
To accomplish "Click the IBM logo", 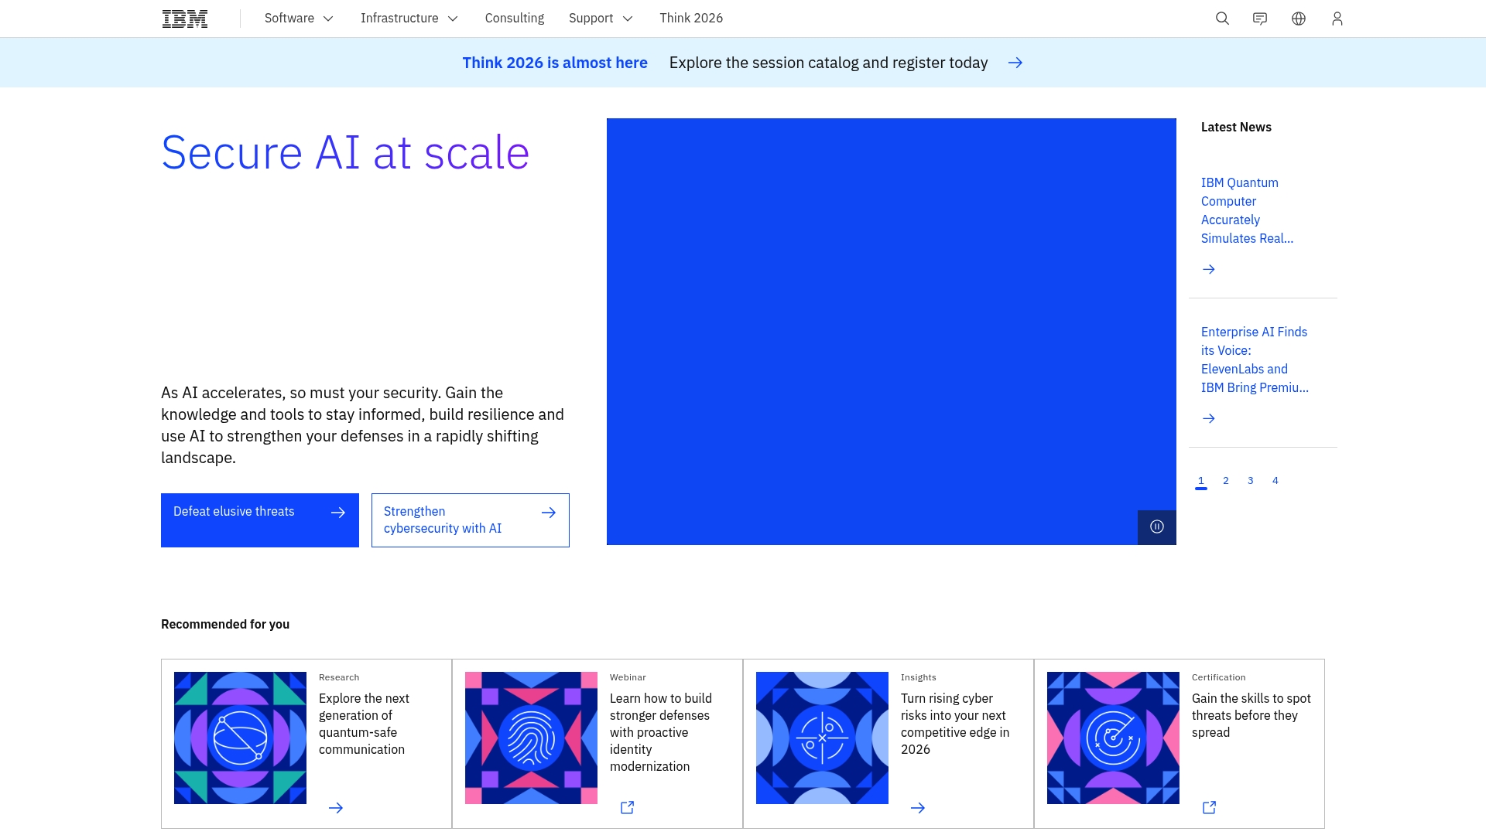I will tap(184, 18).
